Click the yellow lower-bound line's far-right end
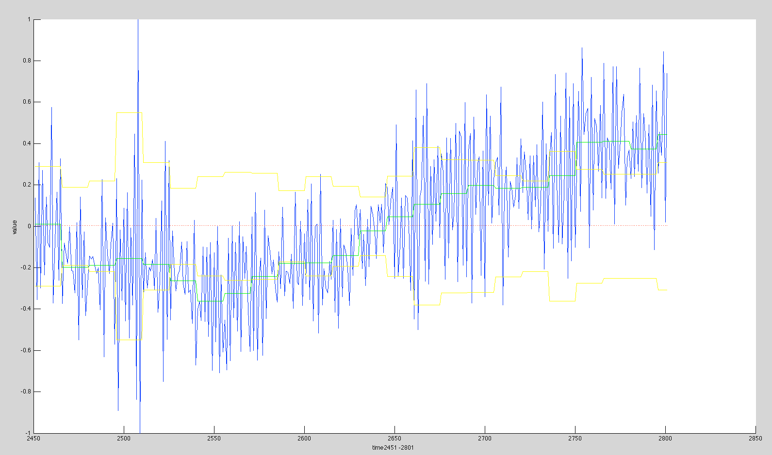The width and height of the screenshot is (772, 455). (x=666, y=290)
